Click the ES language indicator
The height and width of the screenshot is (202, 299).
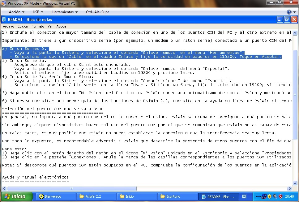point(244,196)
